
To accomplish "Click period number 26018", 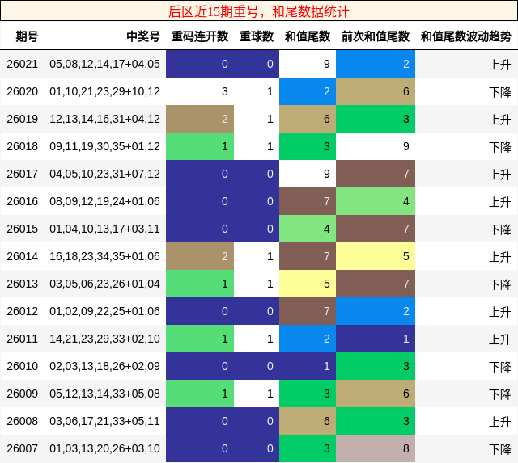I will pyautogui.click(x=23, y=146).
